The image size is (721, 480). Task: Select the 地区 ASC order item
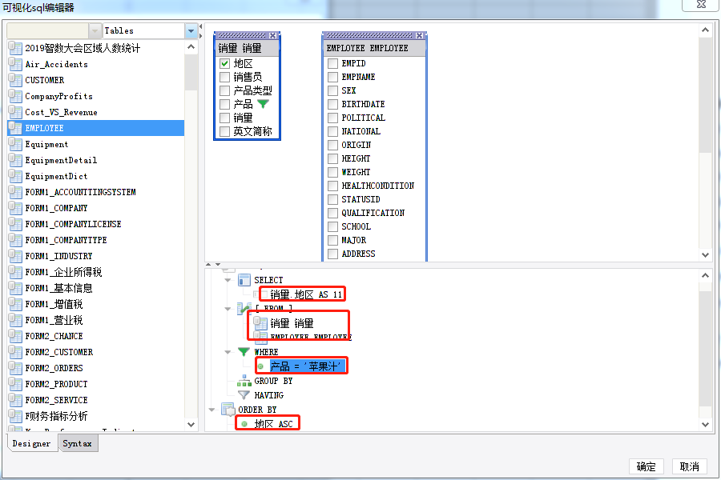(274, 424)
